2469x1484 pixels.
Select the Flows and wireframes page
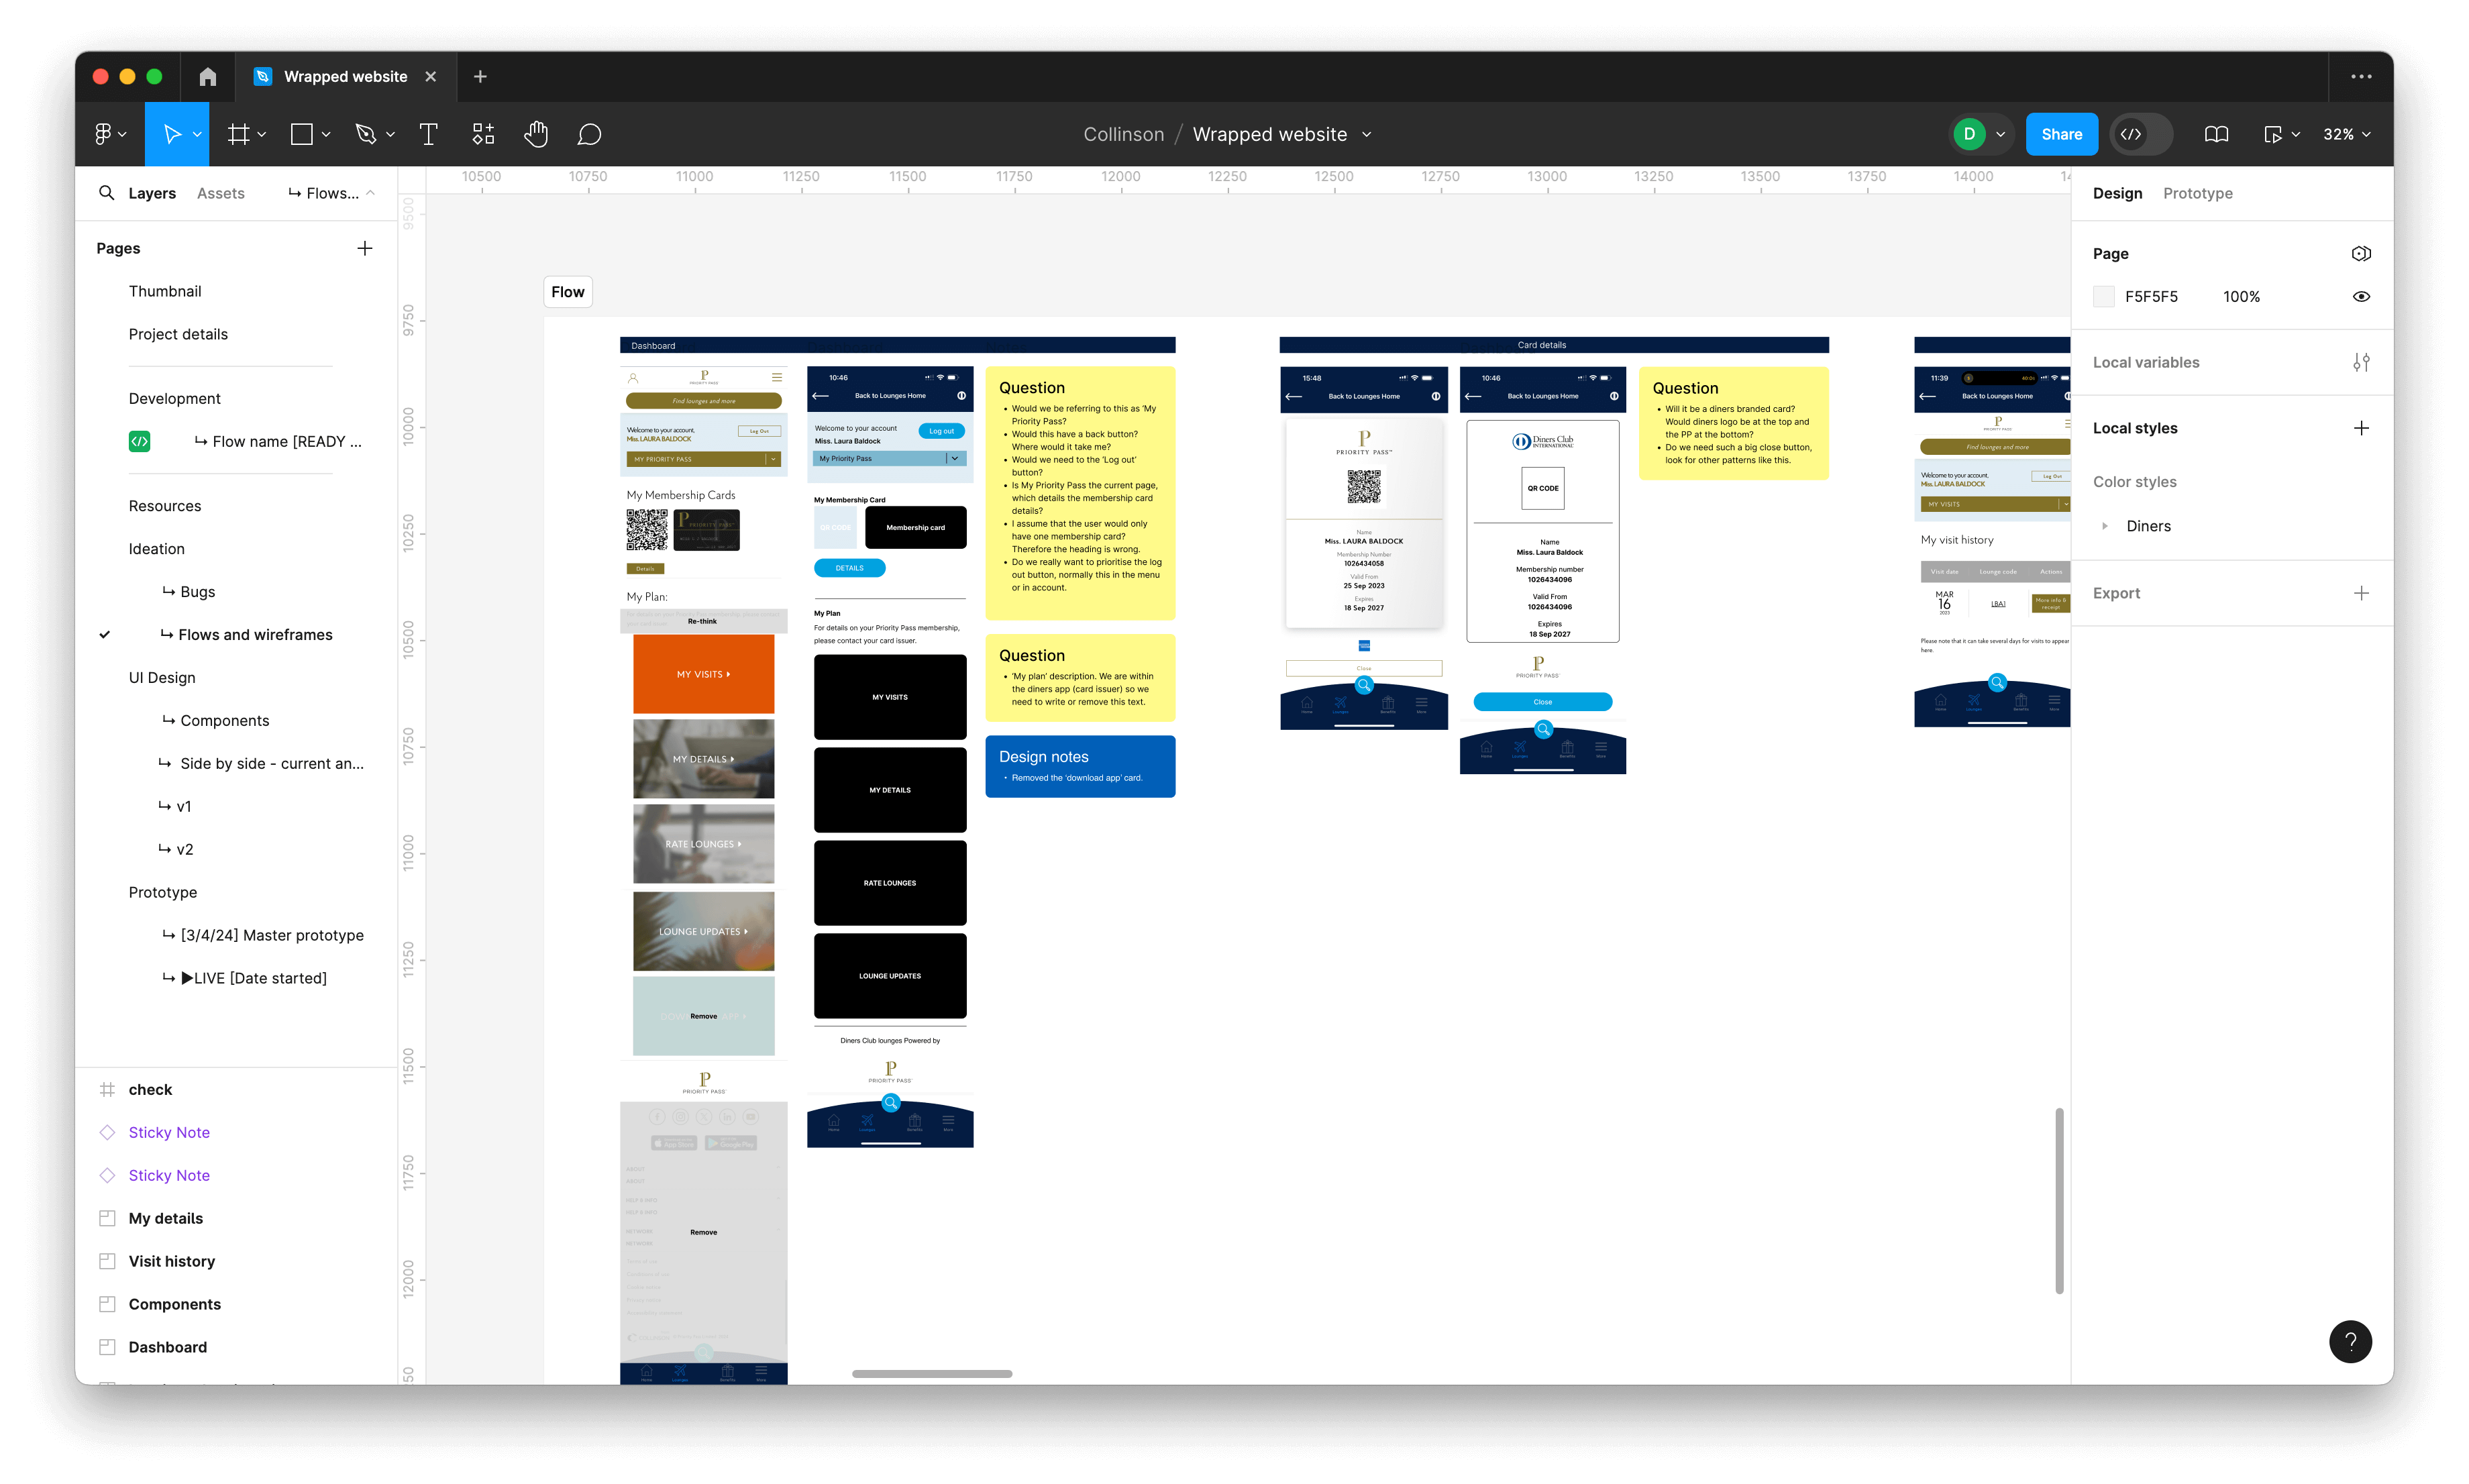(255, 634)
